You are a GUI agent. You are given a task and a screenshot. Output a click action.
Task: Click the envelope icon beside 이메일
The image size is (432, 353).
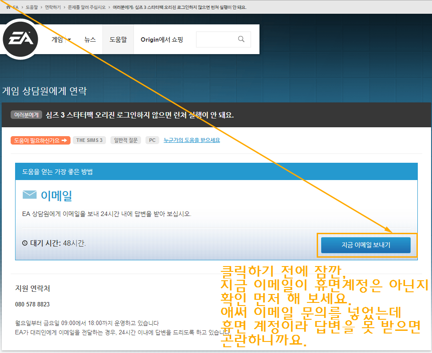tap(29, 195)
